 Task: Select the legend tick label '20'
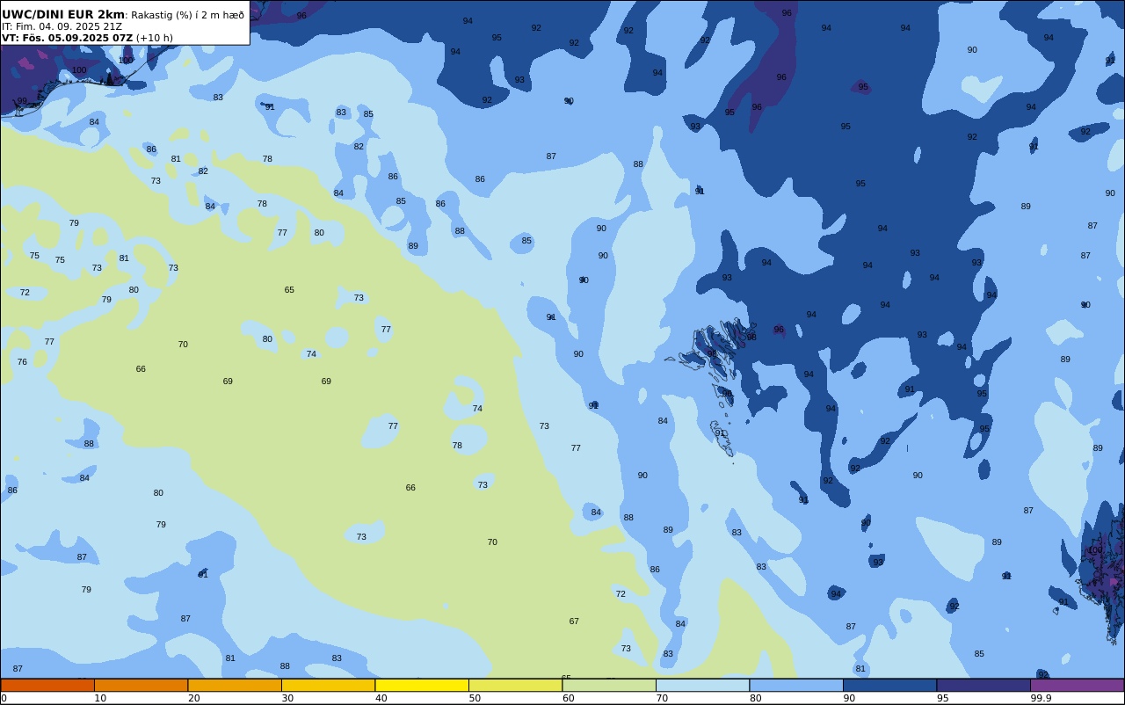tap(193, 698)
